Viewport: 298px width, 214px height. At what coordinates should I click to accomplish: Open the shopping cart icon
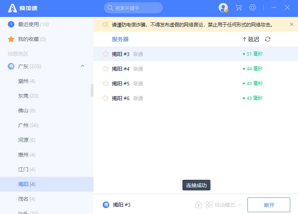click(x=239, y=8)
